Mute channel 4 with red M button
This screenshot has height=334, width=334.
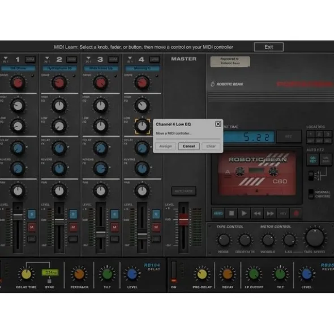(x=156, y=227)
